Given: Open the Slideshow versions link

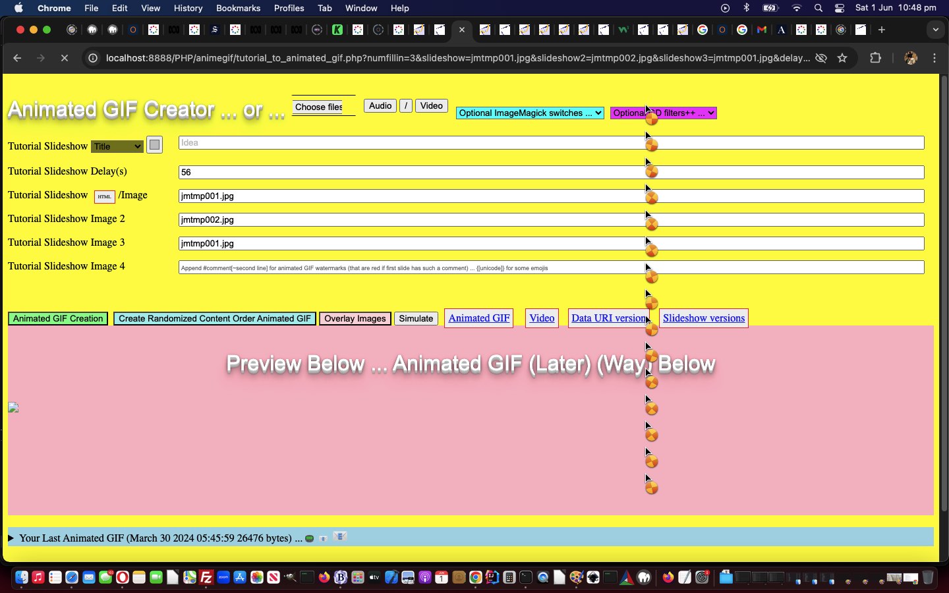Looking at the screenshot, I should 704,318.
